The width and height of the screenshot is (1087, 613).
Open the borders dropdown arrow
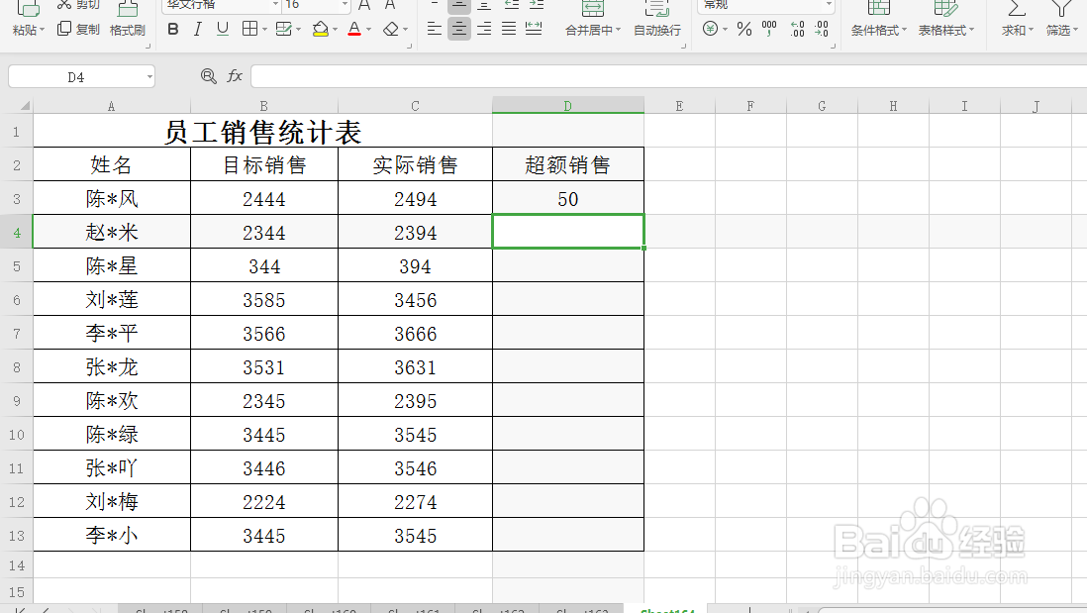click(x=264, y=30)
